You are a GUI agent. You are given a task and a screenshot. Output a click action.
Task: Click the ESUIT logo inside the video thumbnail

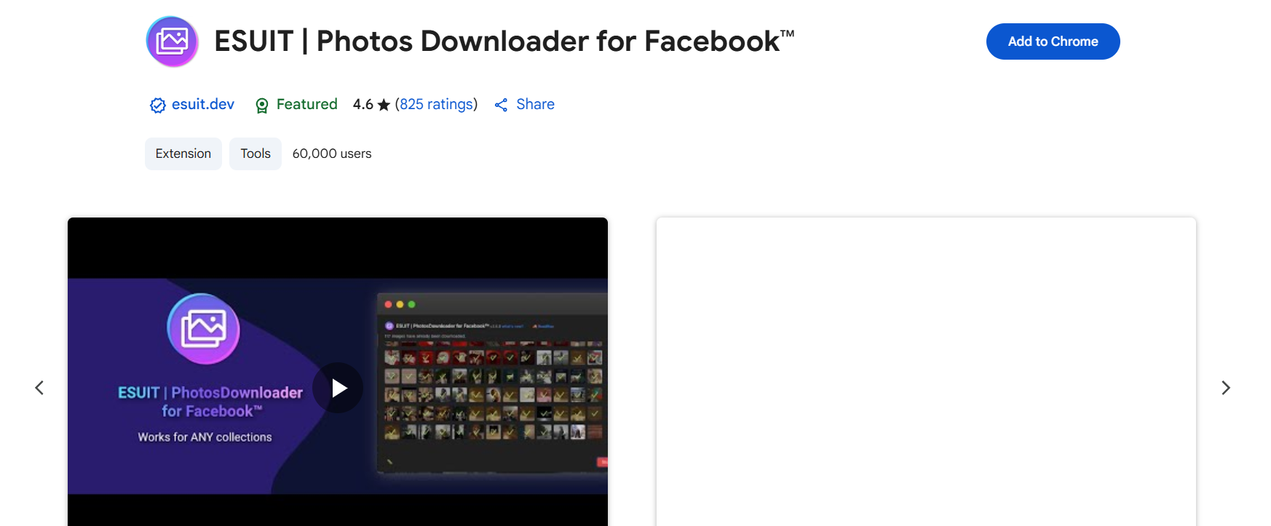coord(204,329)
